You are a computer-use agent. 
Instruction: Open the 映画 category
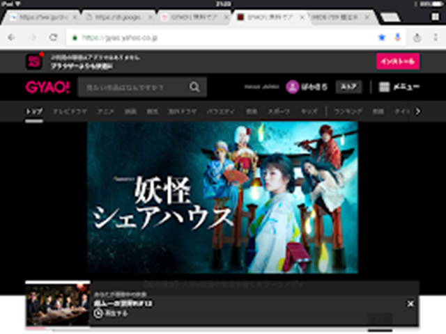point(130,111)
